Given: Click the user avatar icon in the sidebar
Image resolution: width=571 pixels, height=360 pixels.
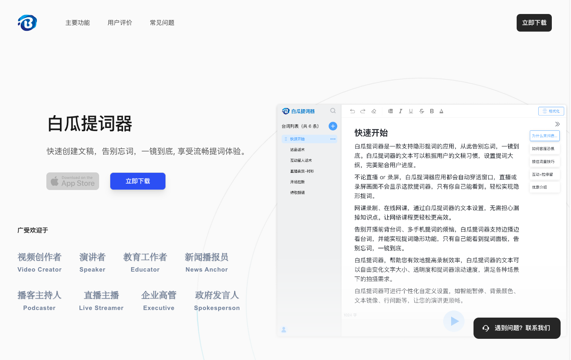Looking at the screenshot, I should (x=284, y=330).
